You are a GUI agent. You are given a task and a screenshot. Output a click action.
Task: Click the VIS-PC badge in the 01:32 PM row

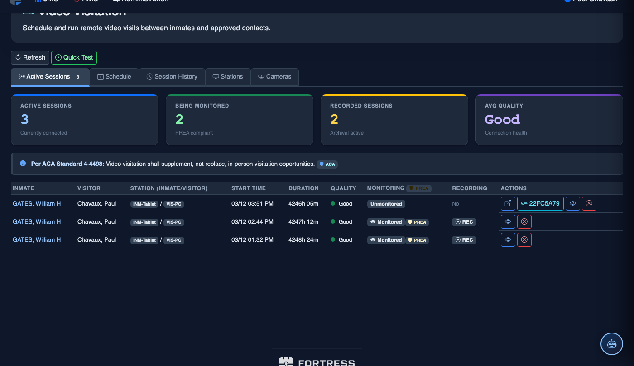coord(174,240)
